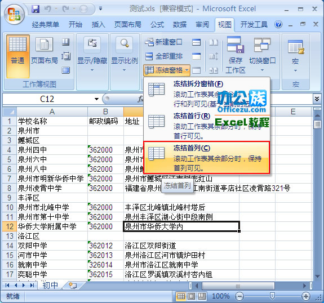Open the Name Box dropdown arrow

(x=96, y=99)
